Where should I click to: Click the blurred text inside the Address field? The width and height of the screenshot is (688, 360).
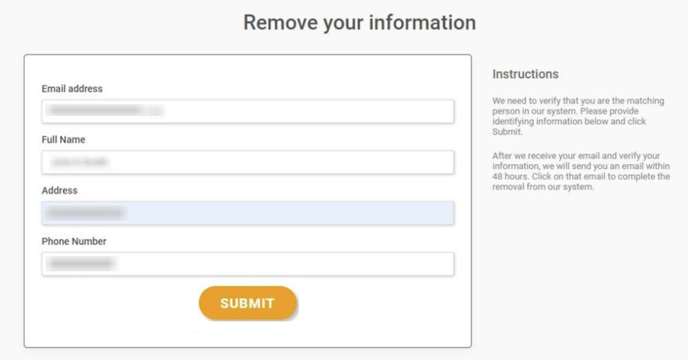85,213
